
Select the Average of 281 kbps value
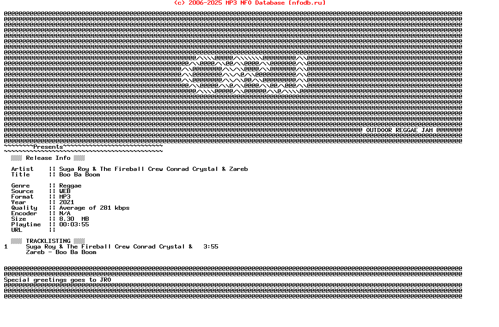[94, 208]
